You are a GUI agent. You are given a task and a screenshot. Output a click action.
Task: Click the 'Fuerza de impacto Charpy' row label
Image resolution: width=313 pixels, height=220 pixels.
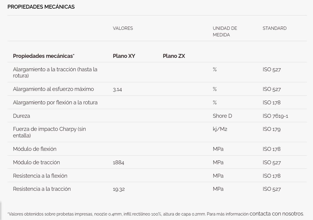(x=49, y=132)
